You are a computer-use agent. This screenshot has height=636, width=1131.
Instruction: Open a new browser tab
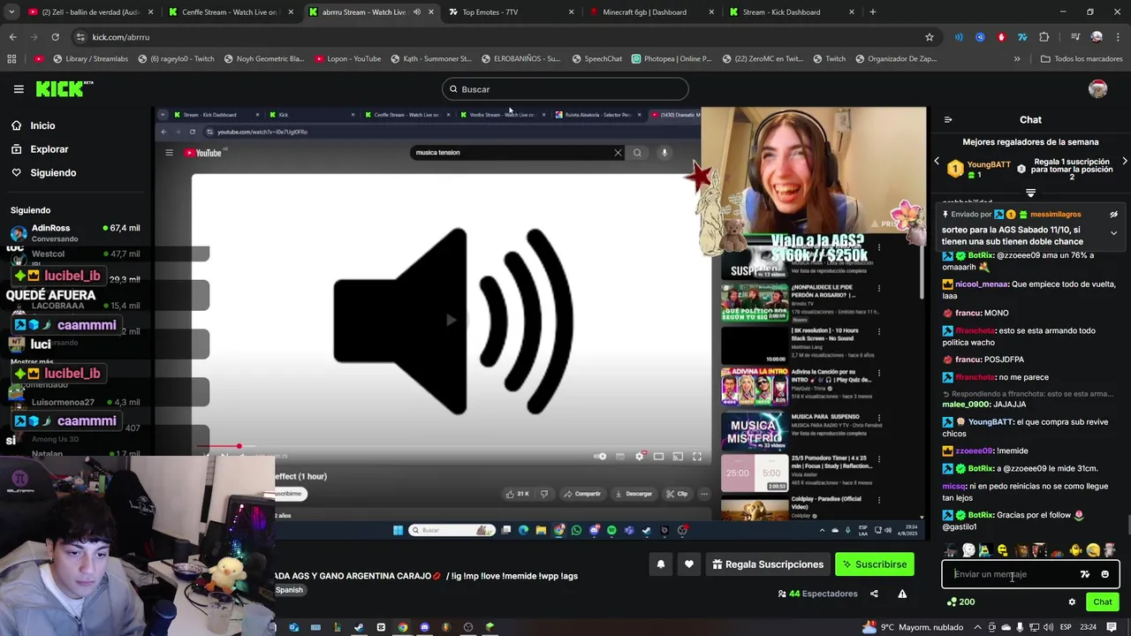(x=873, y=12)
